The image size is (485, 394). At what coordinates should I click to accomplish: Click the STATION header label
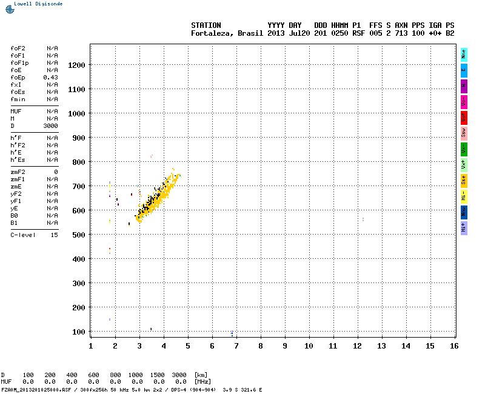point(206,25)
